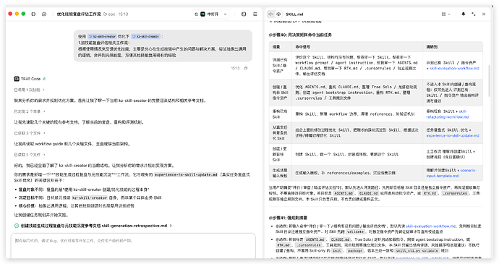
Task: Click the experience-to-skill-update.md inline code in chat
Action: pos(186,174)
